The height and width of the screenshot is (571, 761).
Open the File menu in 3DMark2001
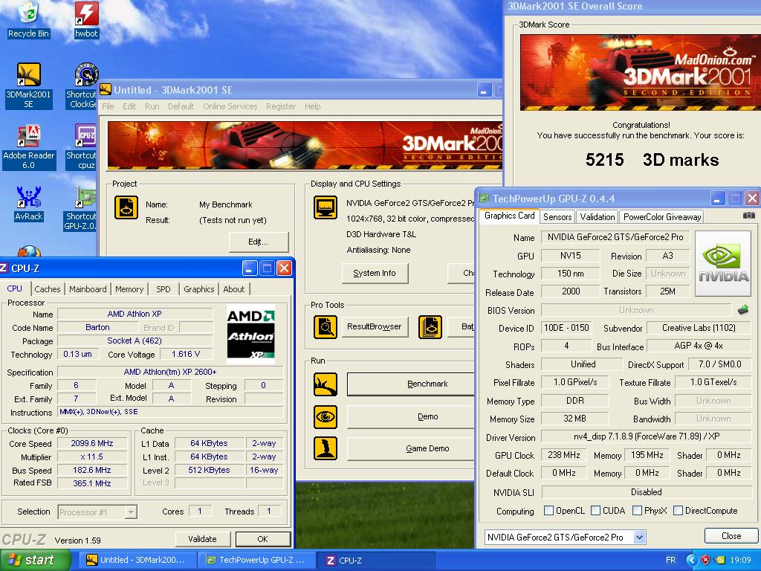click(x=108, y=106)
